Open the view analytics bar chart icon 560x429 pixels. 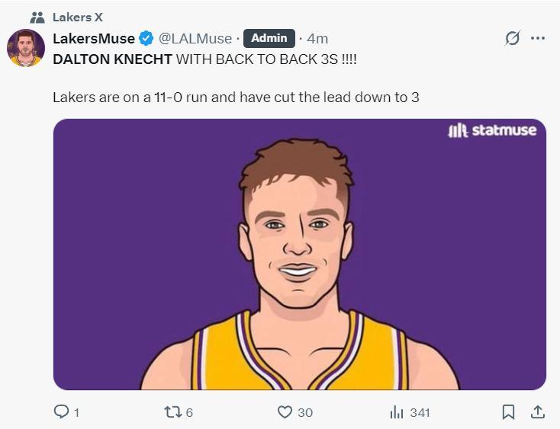pos(397,412)
